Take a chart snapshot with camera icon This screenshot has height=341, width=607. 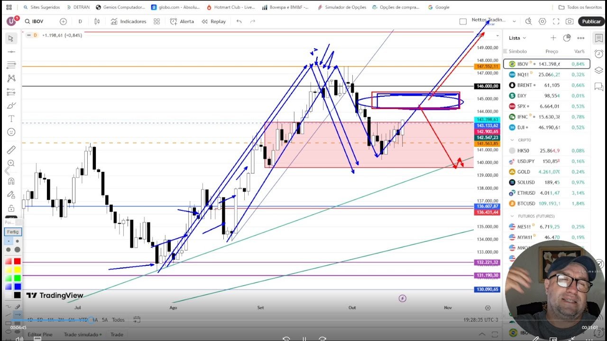[570, 21]
